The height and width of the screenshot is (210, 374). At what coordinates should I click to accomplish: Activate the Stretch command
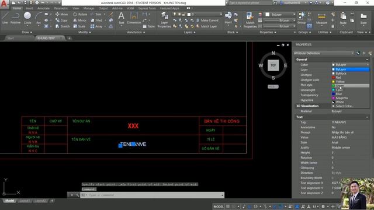63,26
